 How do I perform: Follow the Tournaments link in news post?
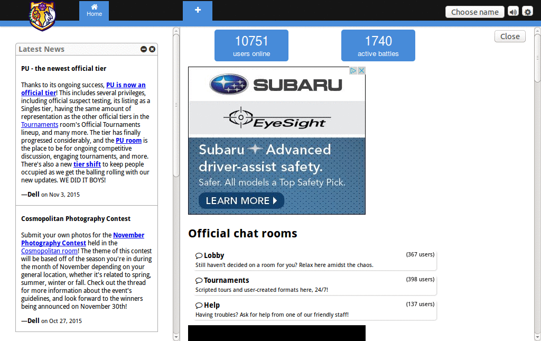click(x=40, y=125)
